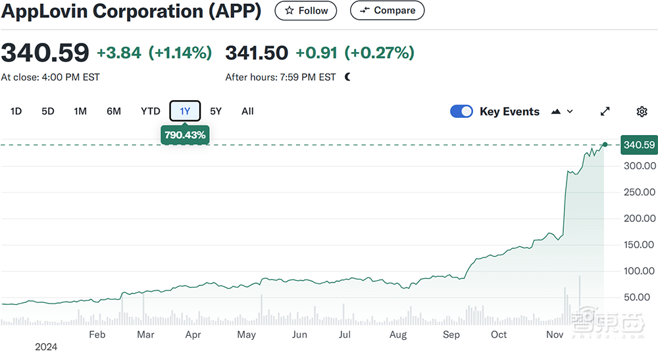Click the chart endpoint dot marker
This screenshot has height=351, width=658.
pyautogui.click(x=605, y=144)
